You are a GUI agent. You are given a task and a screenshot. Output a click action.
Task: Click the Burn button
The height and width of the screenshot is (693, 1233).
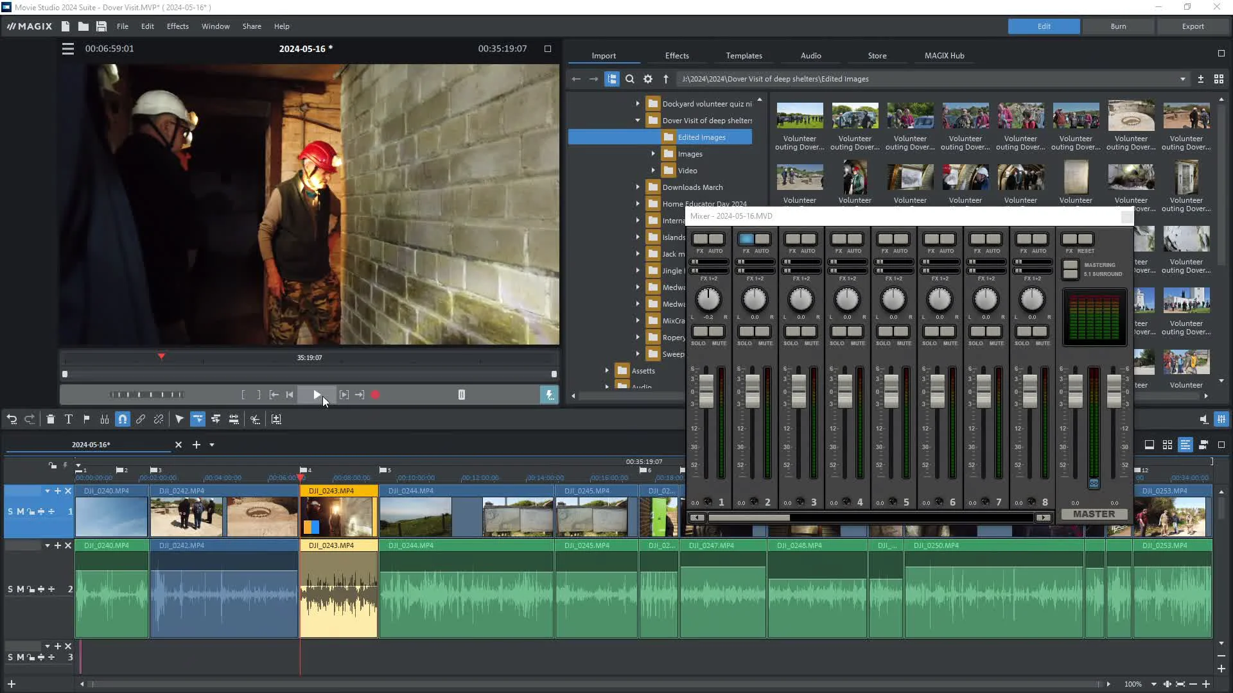1118,26
